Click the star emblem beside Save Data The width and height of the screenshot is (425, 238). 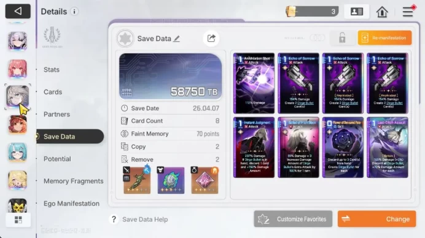click(x=125, y=38)
